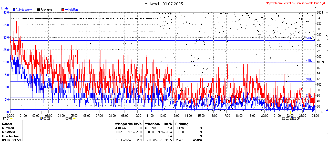Click the '4 Bft' threshold label
The image size is (328, 141).
pos(309,61)
